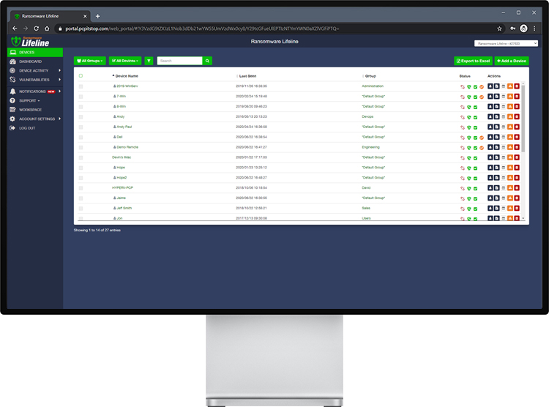Check the box for 2019-WinServ row
The image size is (549, 407).
click(81, 86)
